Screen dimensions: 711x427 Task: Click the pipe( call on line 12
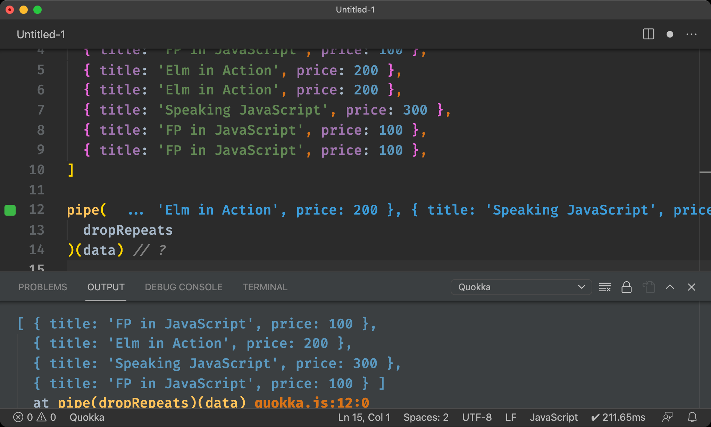[x=86, y=210]
